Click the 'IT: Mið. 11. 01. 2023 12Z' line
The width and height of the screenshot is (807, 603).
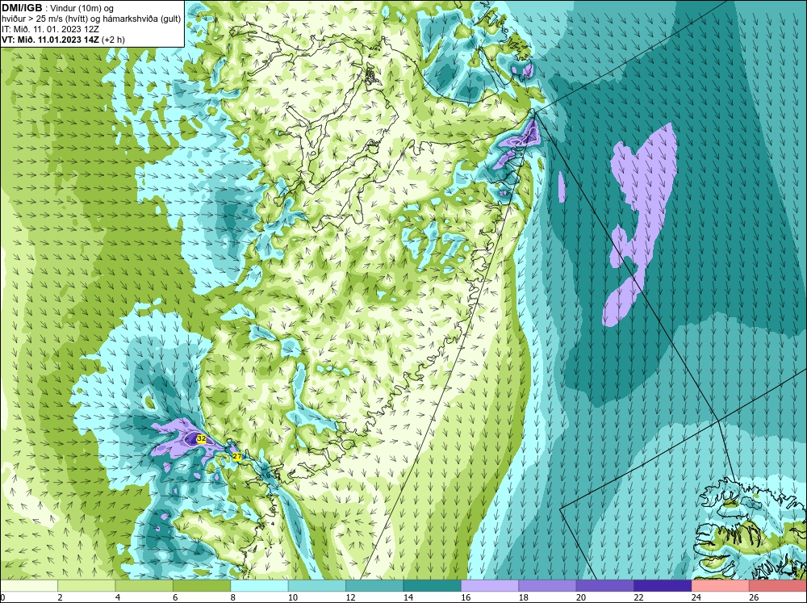tap(50, 29)
